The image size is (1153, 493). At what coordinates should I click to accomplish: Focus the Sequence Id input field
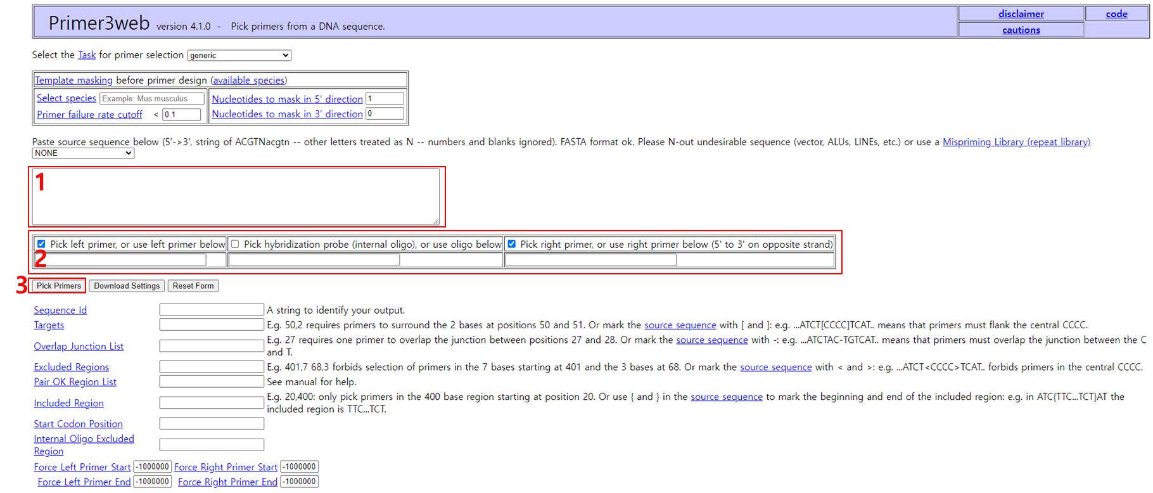212,309
